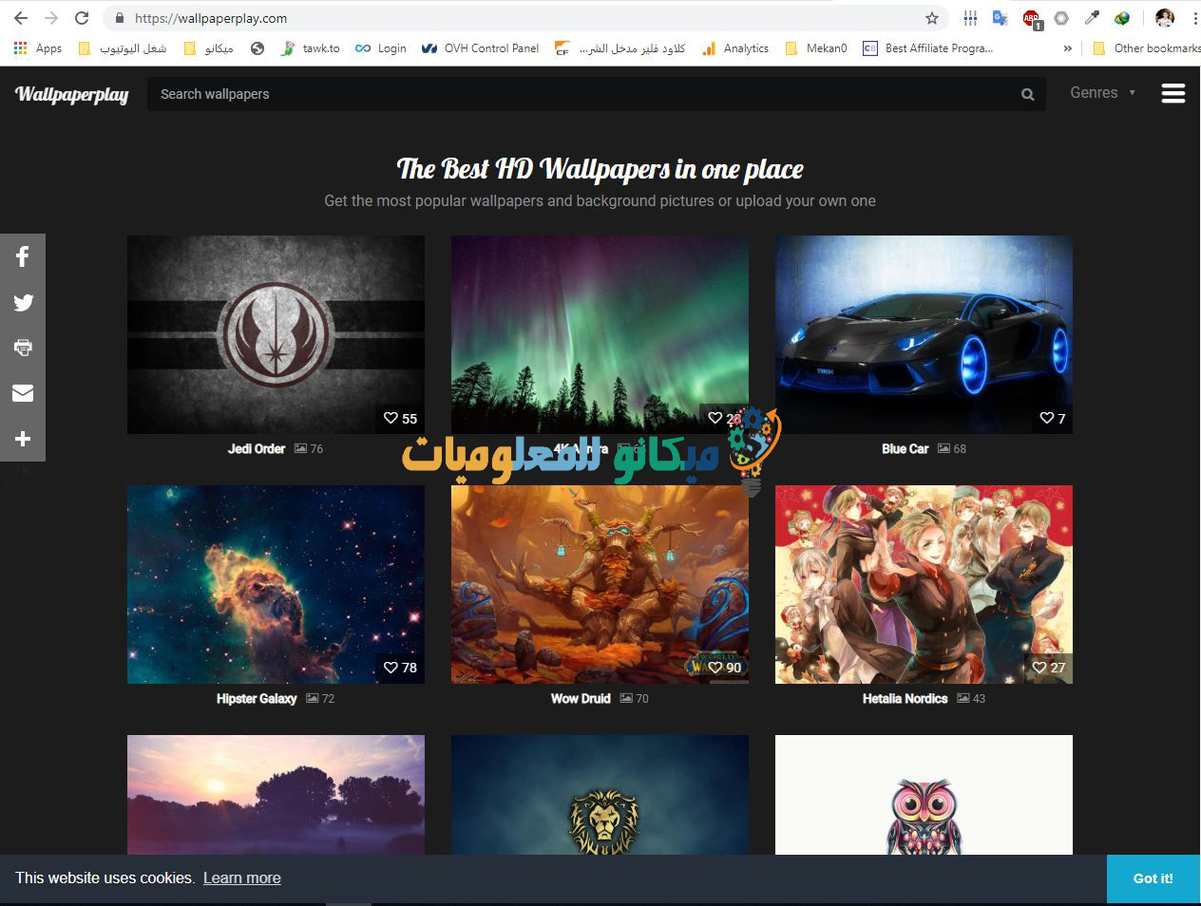The height and width of the screenshot is (906, 1201).
Task: Open the Google Translate extension
Action: click(x=1000, y=18)
